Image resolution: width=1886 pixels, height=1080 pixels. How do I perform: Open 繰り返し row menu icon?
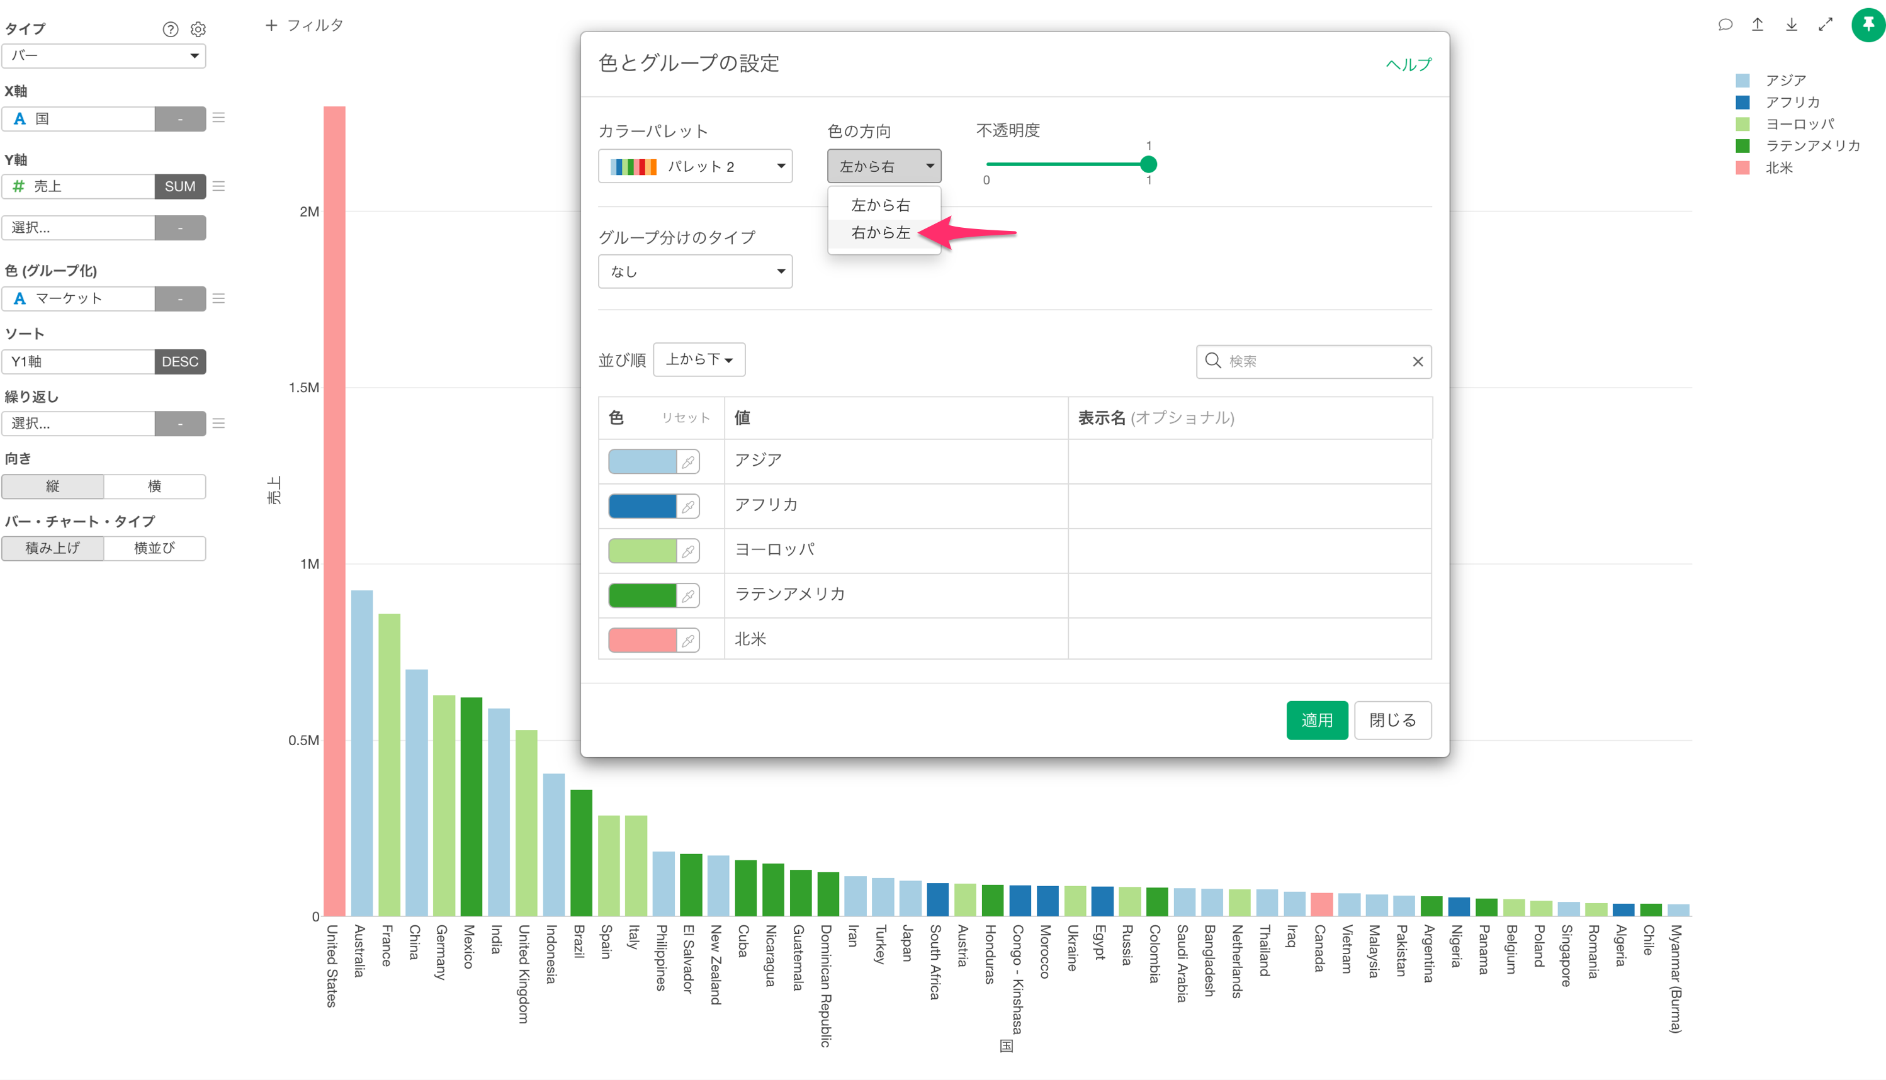click(219, 424)
